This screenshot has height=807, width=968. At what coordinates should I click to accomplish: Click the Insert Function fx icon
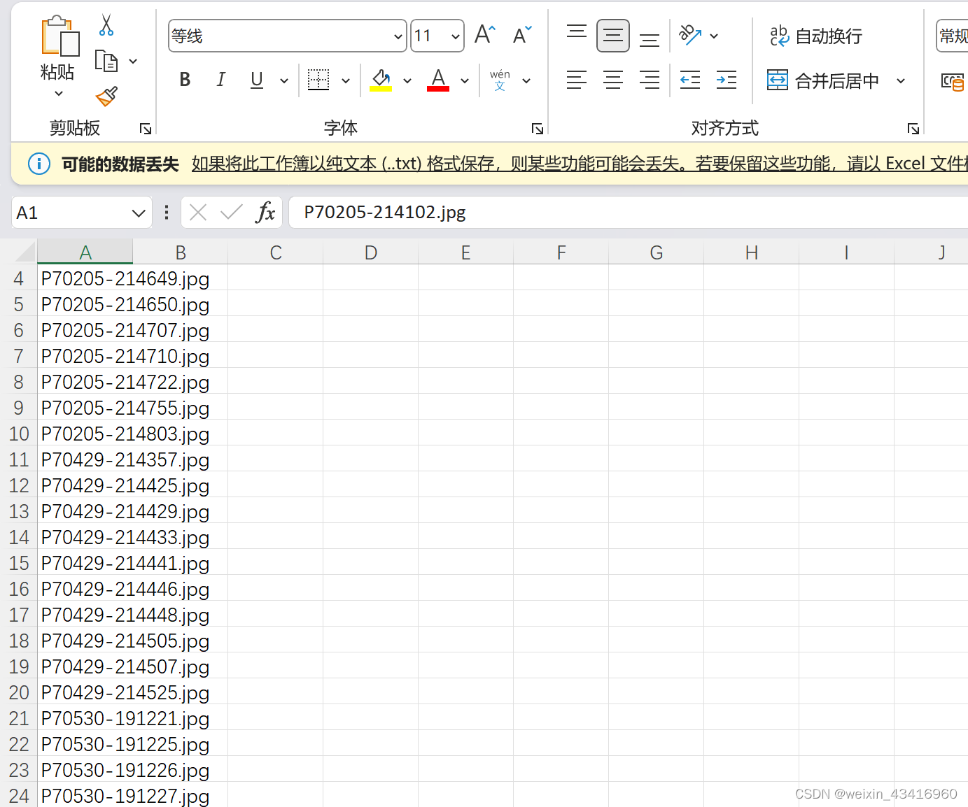click(x=265, y=213)
